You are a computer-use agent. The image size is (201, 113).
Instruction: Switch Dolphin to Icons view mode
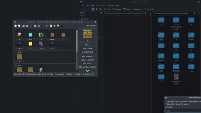[93, 9]
